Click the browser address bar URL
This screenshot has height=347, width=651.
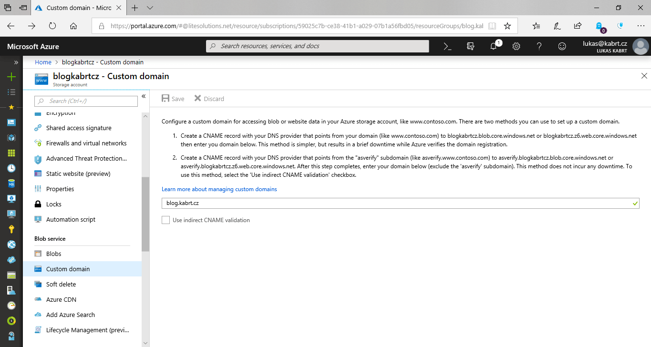click(x=296, y=26)
